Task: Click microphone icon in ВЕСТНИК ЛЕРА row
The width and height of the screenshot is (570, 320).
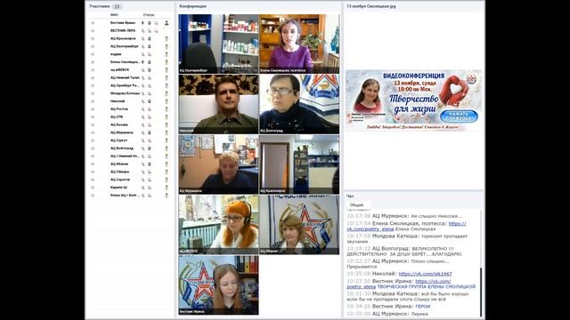Action: (x=142, y=31)
